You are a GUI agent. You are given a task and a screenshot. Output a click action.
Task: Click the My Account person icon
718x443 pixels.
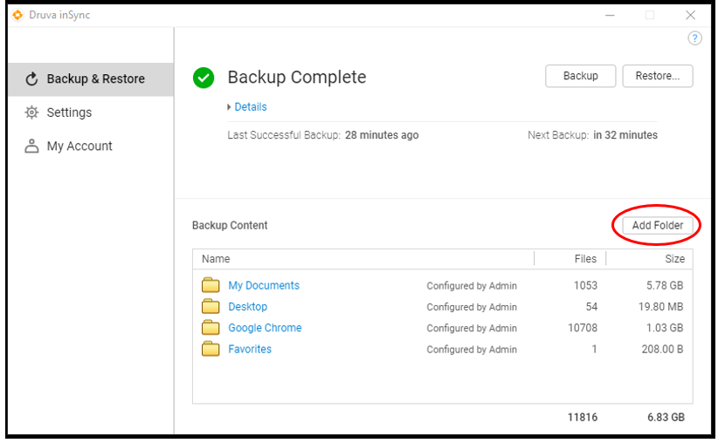(32, 147)
